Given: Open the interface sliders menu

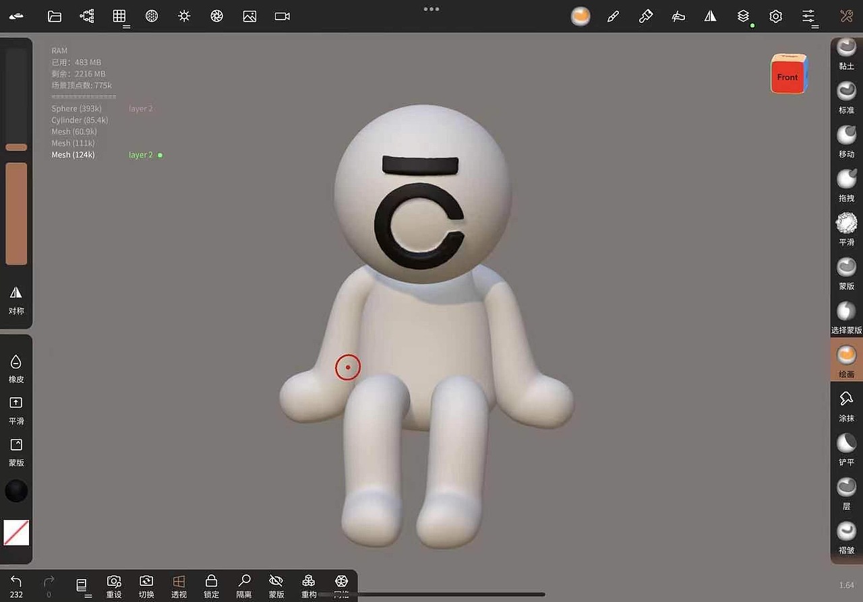Looking at the screenshot, I should 808,16.
